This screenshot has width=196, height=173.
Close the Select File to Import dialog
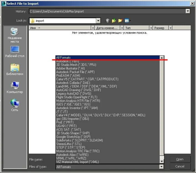click(x=192, y=4)
